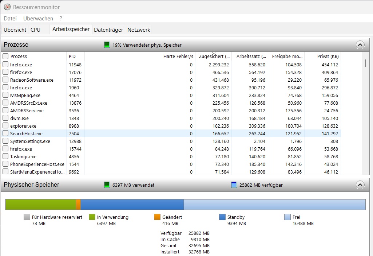
Task: Click the PID value 8988 of explorer.exe
Action: (x=74, y=126)
